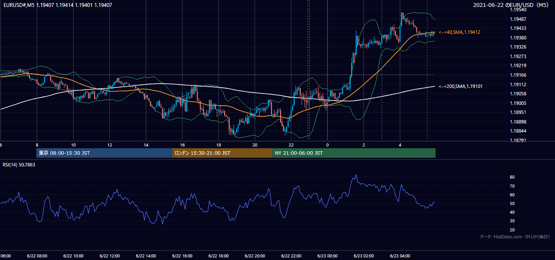Click RSI scale value 50
555x260 pixels.
click(512, 203)
